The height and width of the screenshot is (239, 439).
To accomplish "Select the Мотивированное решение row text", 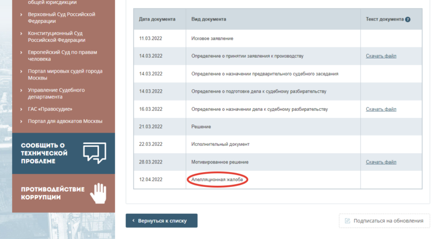I will tap(219, 162).
